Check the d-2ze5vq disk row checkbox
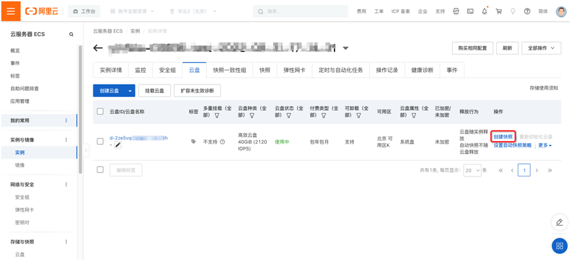 (100, 142)
